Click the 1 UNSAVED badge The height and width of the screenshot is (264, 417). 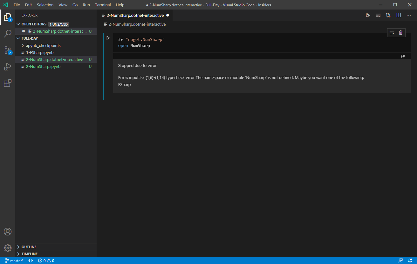click(58, 24)
